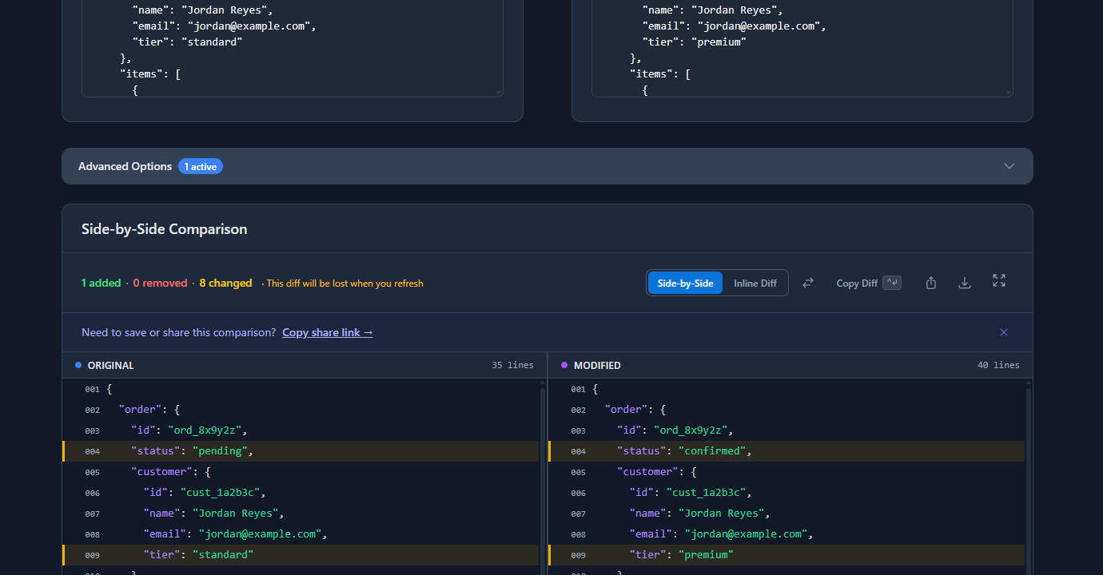This screenshot has height=575, width=1103.
Task: Click the Advanced Options chevron
Action: (x=1009, y=166)
